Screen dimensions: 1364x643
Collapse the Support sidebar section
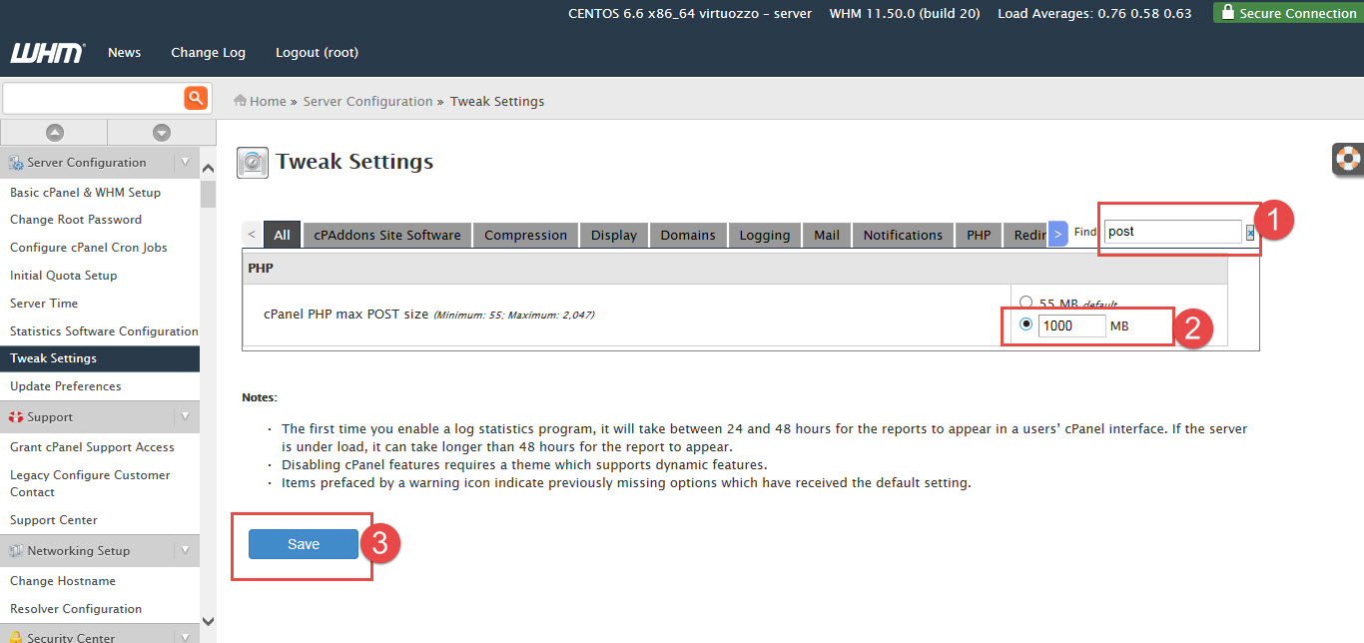[185, 417]
